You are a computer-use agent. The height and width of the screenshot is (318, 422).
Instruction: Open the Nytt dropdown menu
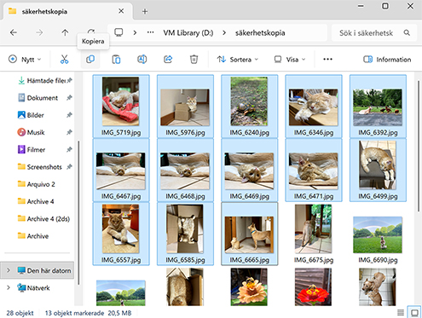25,60
